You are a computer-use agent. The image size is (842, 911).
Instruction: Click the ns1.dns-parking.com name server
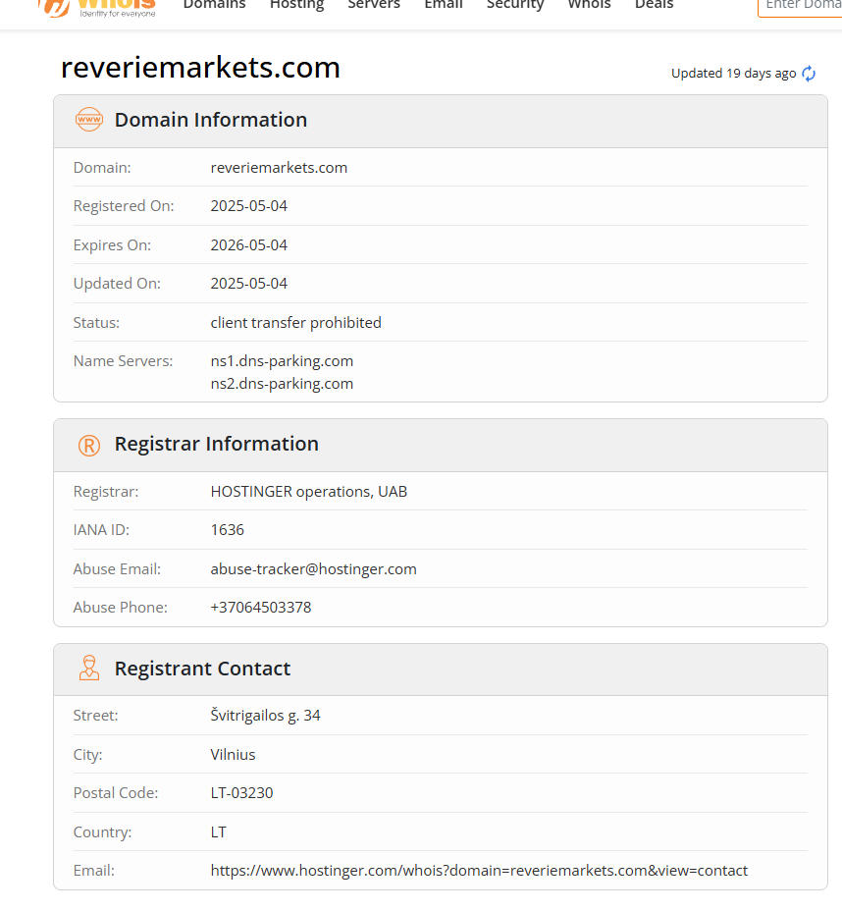282,361
